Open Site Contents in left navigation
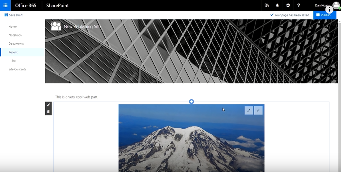This screenshot has height=172, width=341. [18, 69]
